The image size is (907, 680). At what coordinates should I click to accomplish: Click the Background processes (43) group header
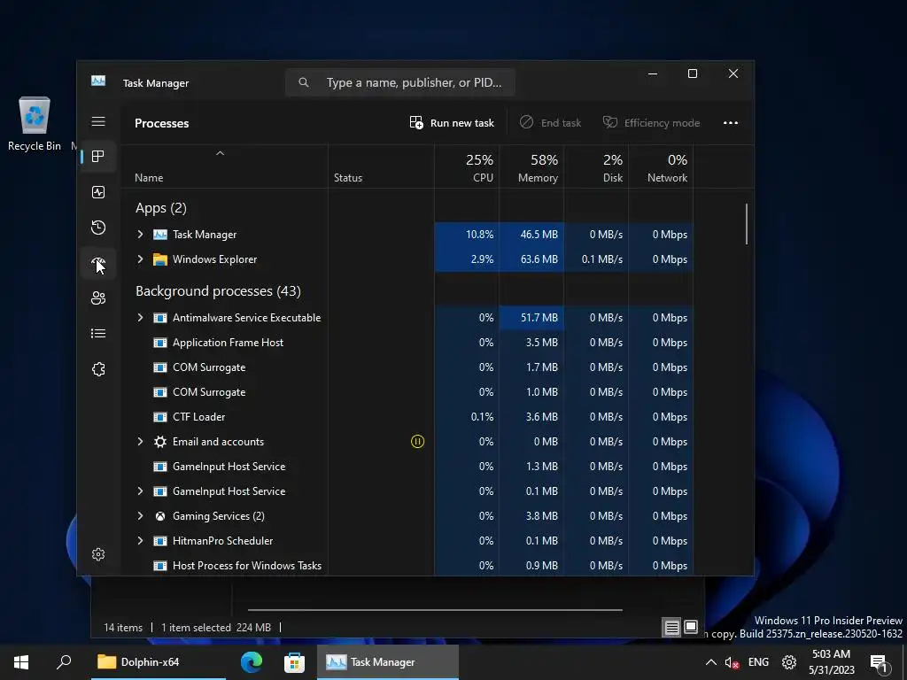[x=218, y=290]
